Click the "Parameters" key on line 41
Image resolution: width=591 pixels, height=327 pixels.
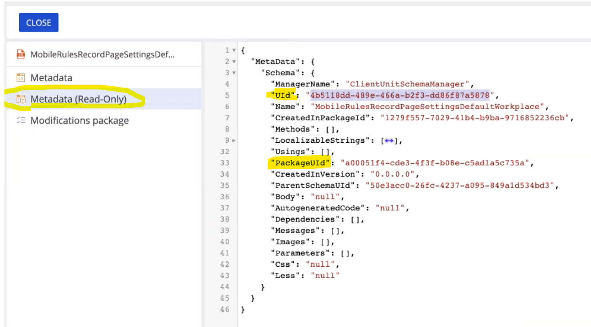301,253
